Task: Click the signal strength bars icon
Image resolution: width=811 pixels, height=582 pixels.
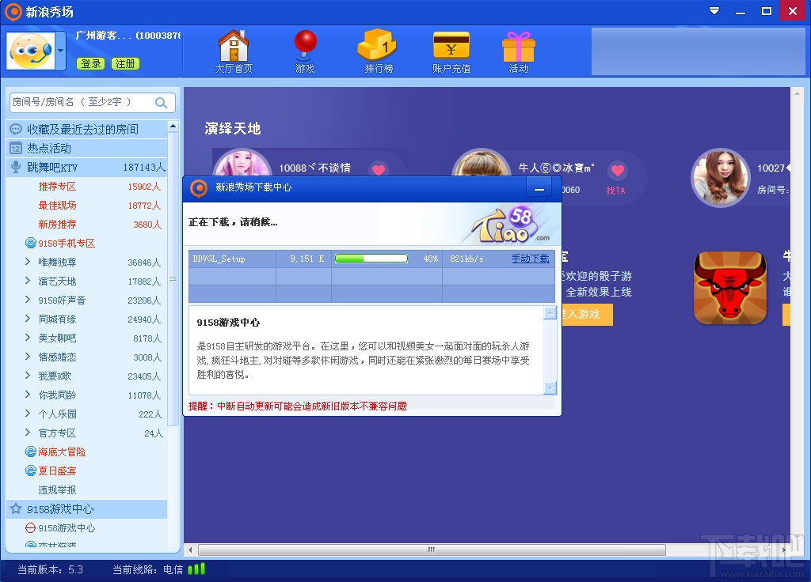Action: point(196,569)
